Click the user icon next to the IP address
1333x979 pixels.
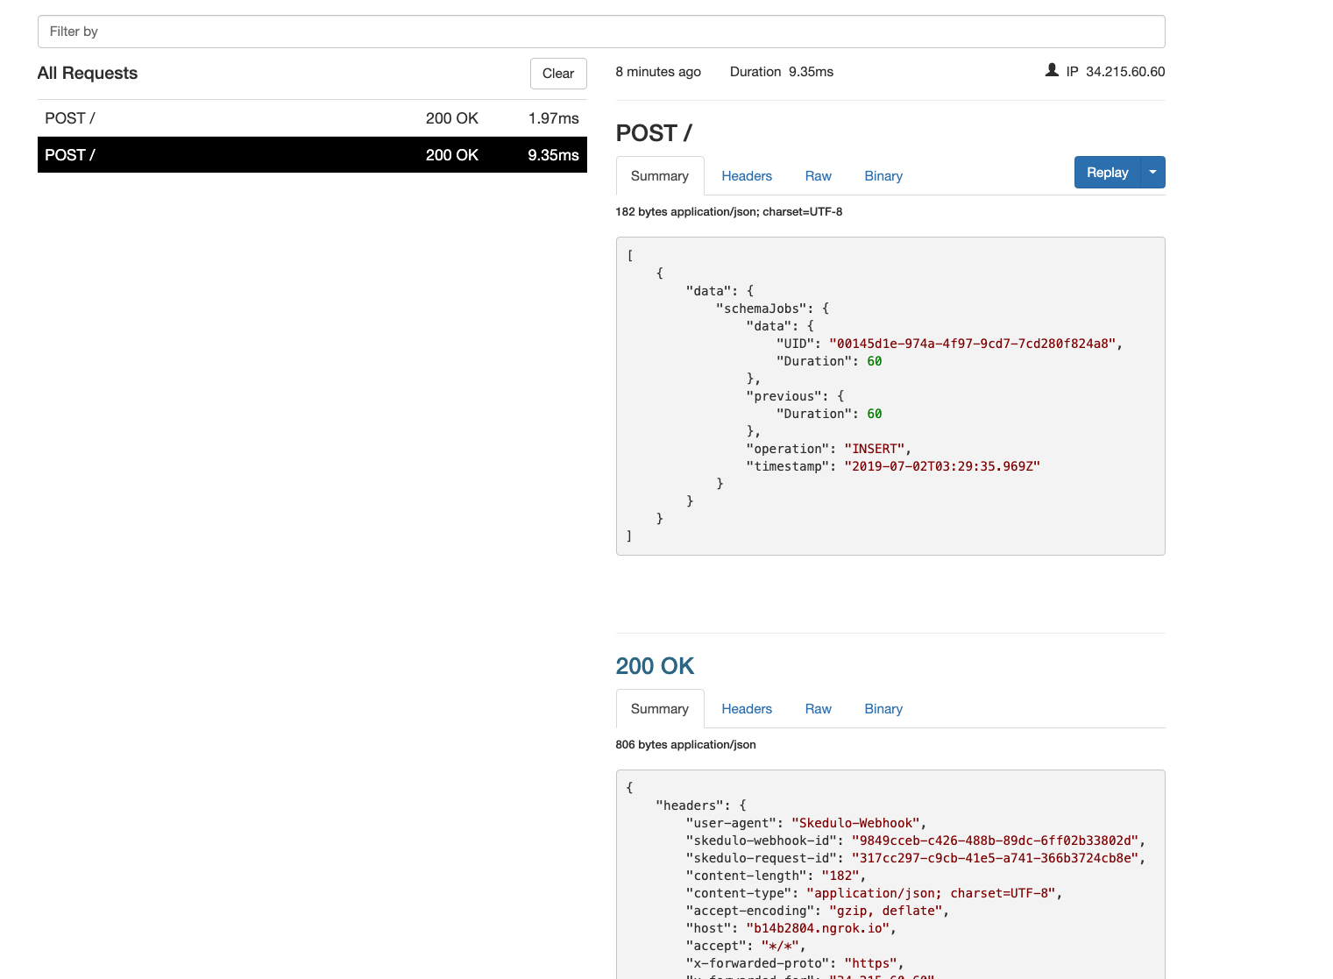(1051, 70)
